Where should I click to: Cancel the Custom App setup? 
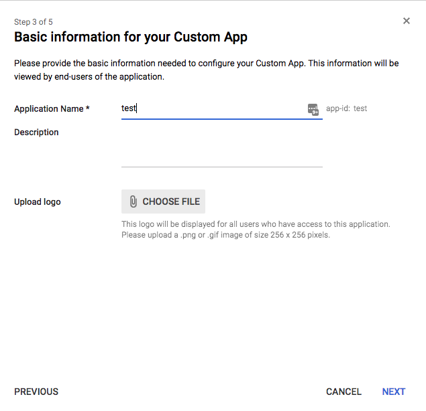click(343, 392)
